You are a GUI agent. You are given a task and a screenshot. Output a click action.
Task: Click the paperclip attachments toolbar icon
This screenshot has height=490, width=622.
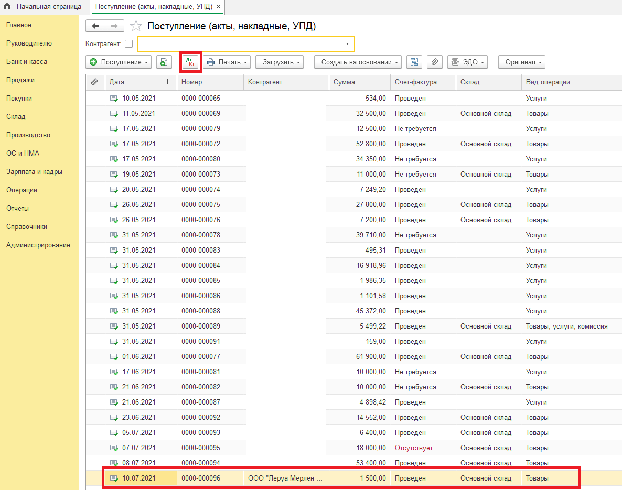pos(434,62)
